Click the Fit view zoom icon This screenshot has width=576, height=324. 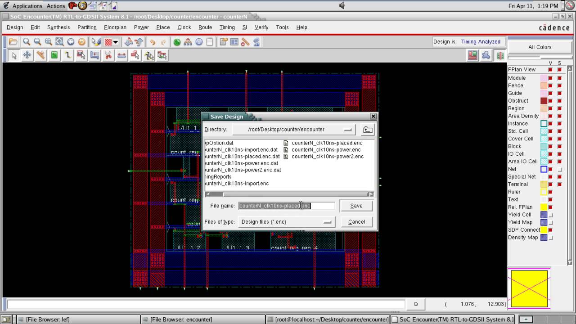coord(59,42)
